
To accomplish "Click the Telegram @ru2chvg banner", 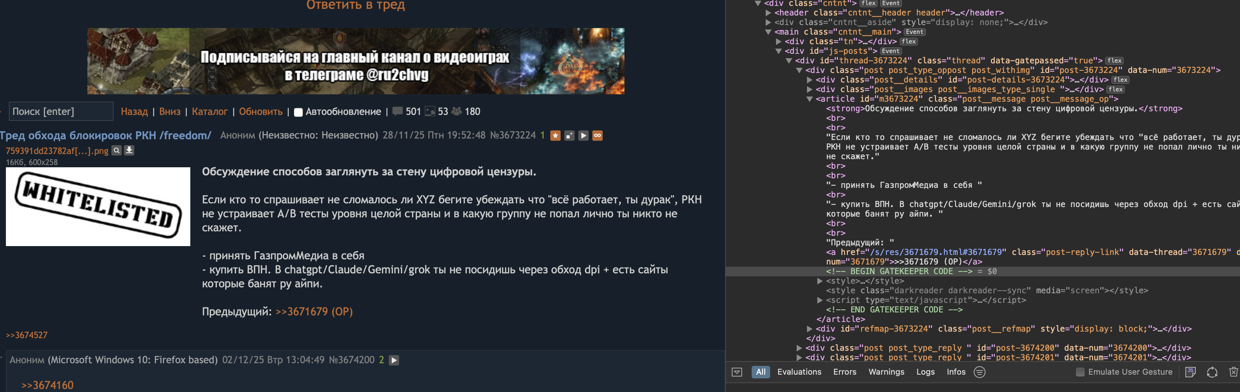I will point(356,61).
